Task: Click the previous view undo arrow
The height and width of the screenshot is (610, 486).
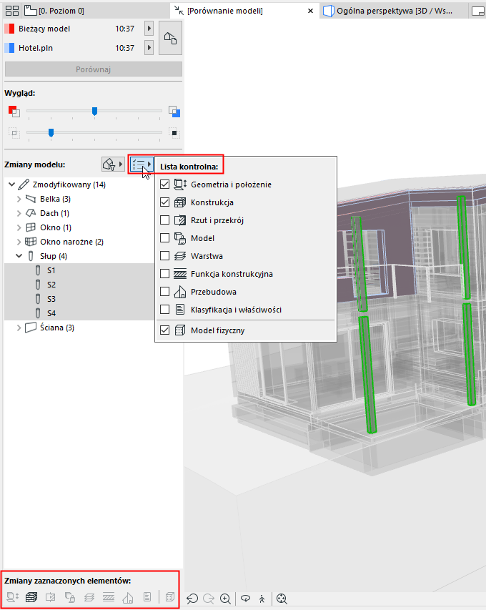Action: [x=192, y=599]
